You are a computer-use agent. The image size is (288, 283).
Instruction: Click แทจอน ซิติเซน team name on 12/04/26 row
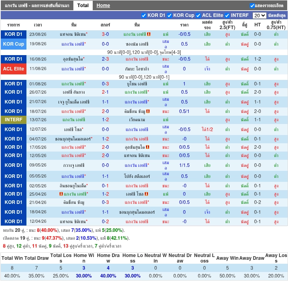pyautogui.click(x=73, y=222)
